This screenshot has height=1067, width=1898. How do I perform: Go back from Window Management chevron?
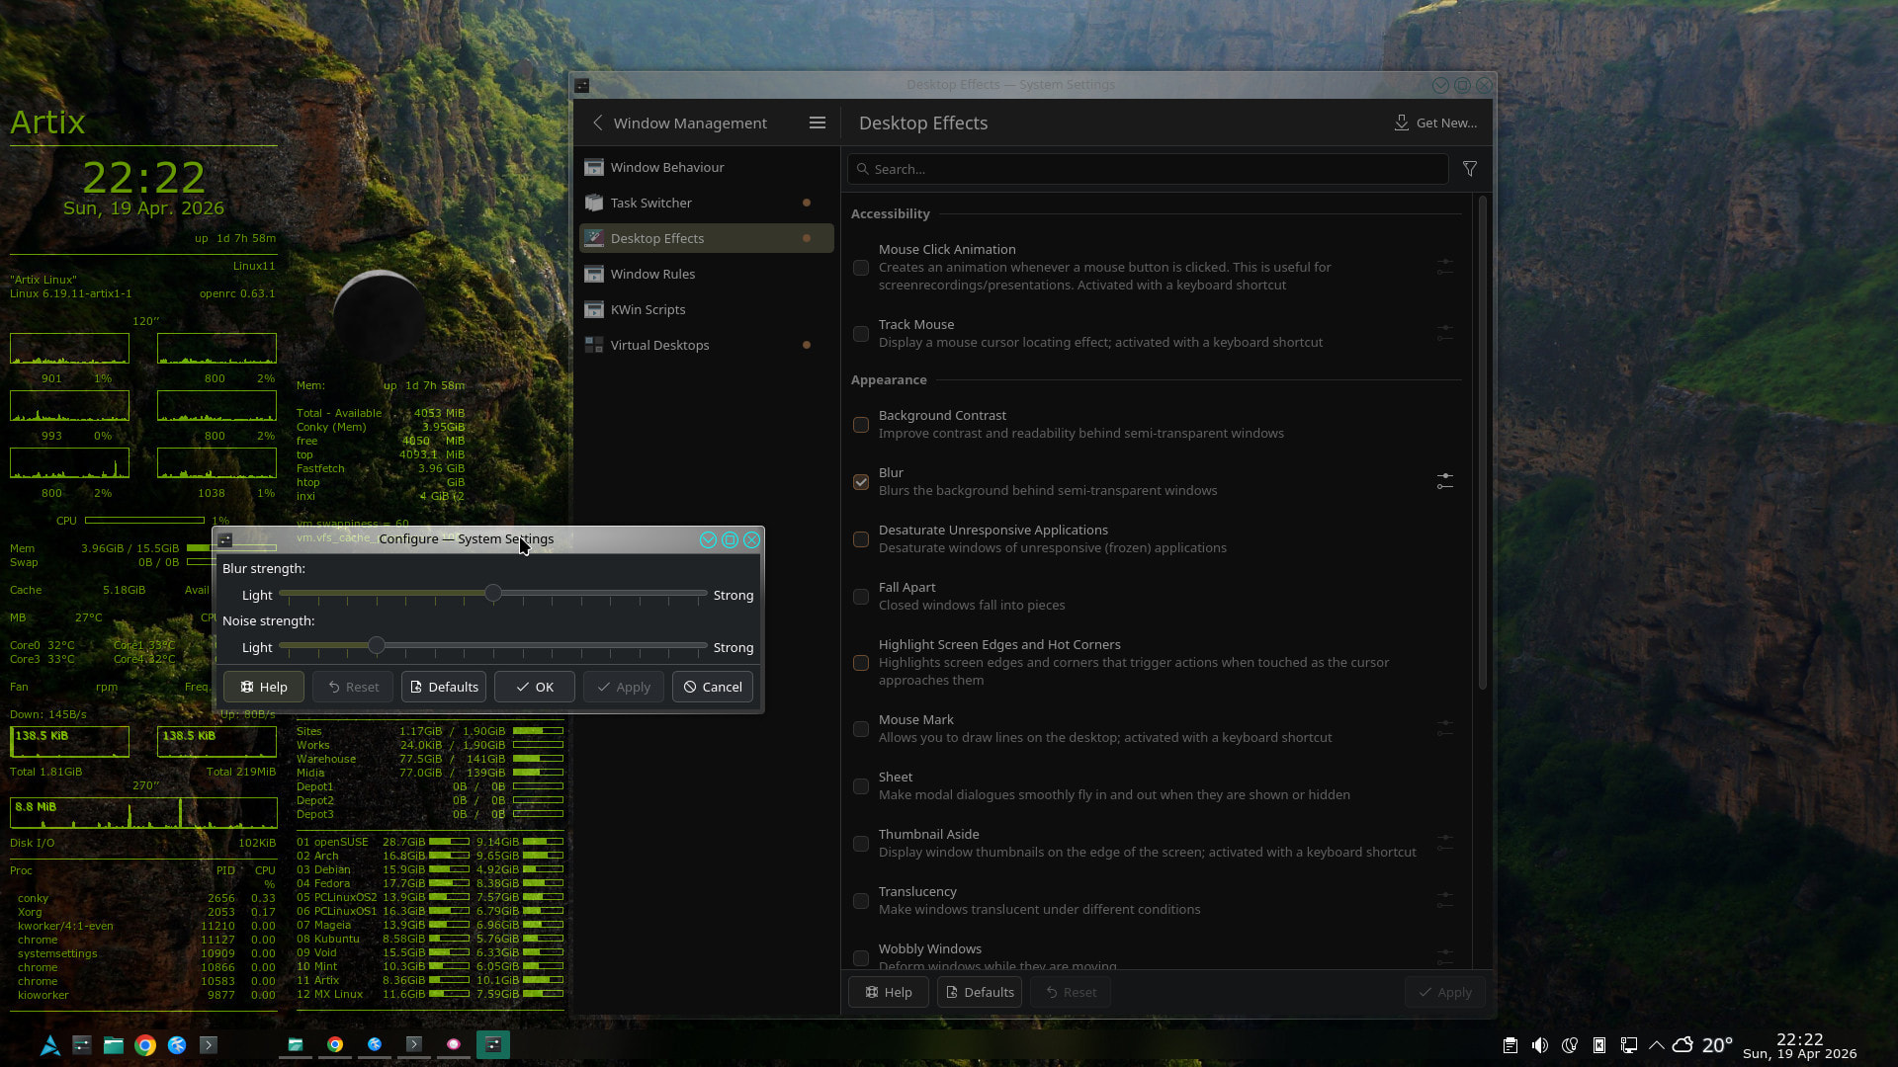597,123
